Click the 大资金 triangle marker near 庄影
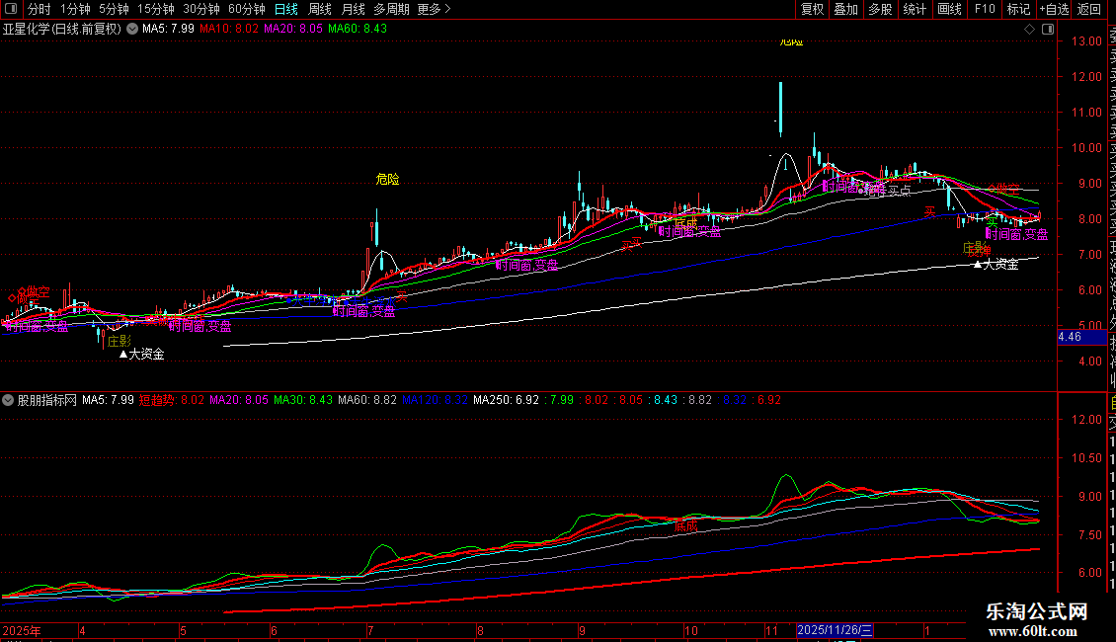Screen dimensions: 1116x642 [124, 354]
